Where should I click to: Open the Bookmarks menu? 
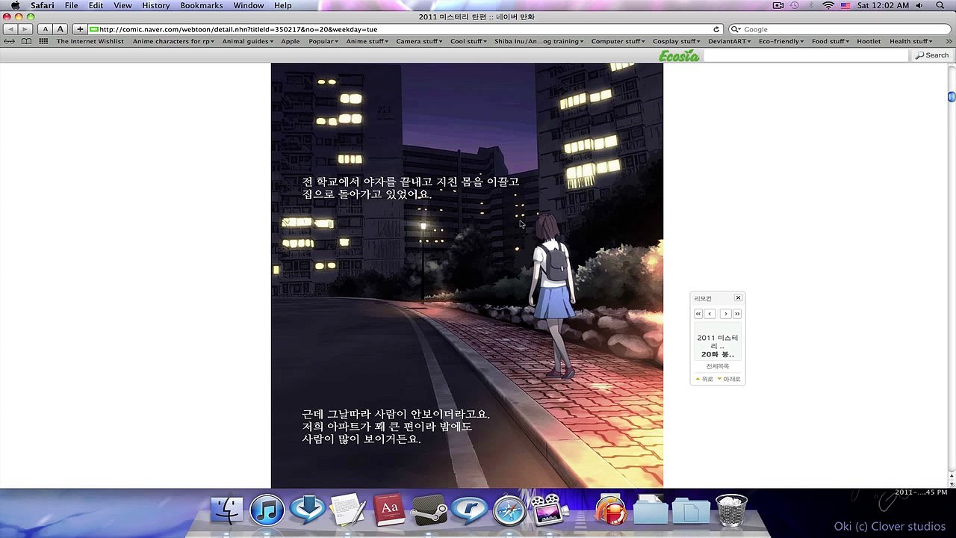pyautogui.click(x=202, y=5)
